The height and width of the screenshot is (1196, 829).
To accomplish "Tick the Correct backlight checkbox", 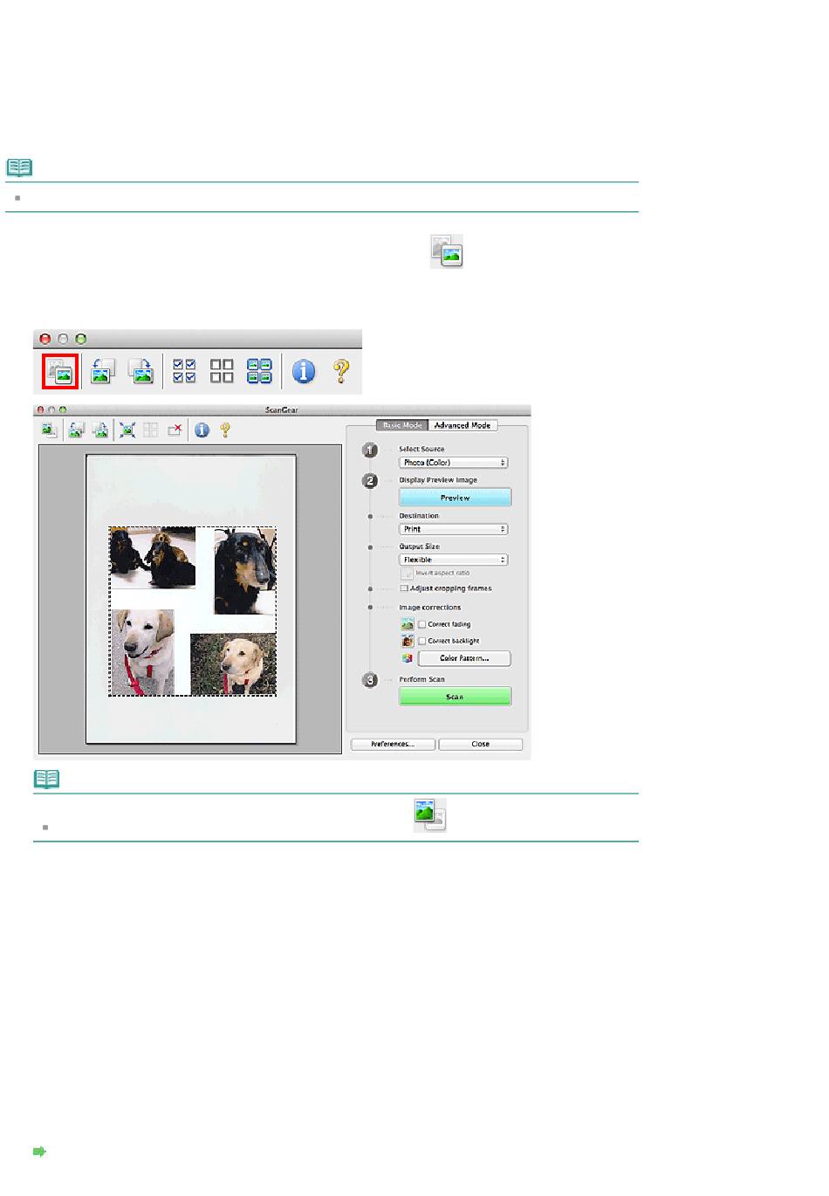I will [422, 641].
